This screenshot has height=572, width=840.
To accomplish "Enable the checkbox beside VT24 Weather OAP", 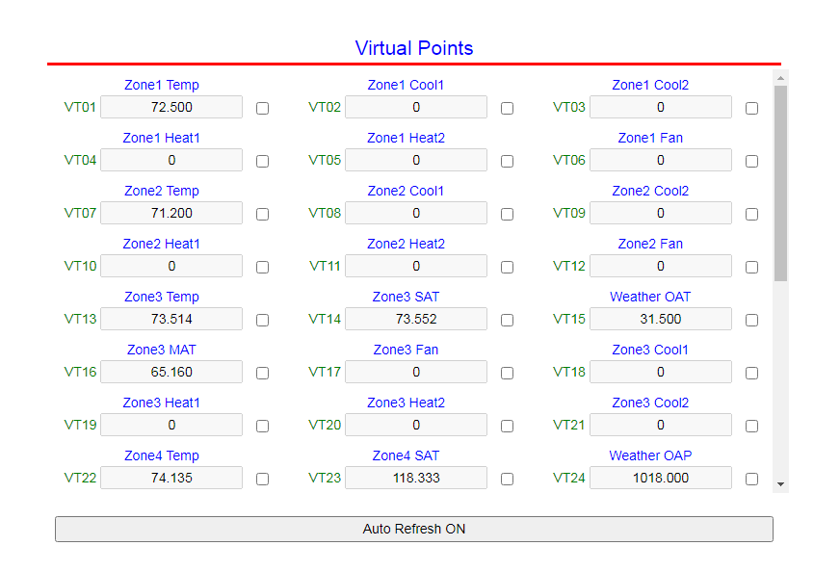I will [x=751, y=479].
